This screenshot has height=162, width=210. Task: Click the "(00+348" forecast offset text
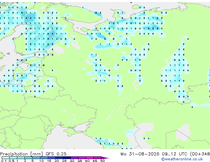pyautogui.click(x=200, y=154)
